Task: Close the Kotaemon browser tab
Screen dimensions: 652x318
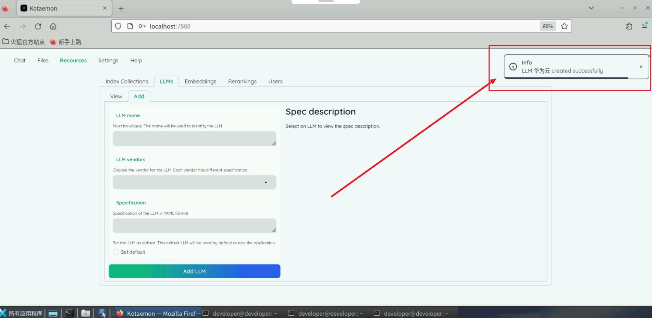Action: point(105,8)
